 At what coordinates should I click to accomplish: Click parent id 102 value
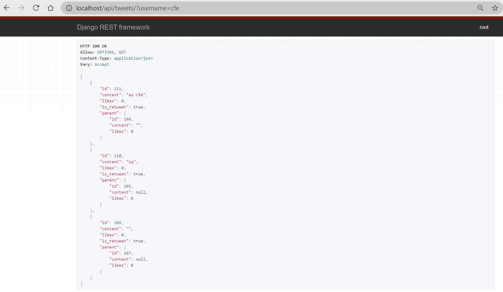127,186
